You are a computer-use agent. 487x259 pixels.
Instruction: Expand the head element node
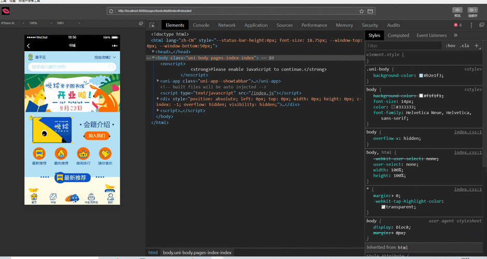pos(154,52)
